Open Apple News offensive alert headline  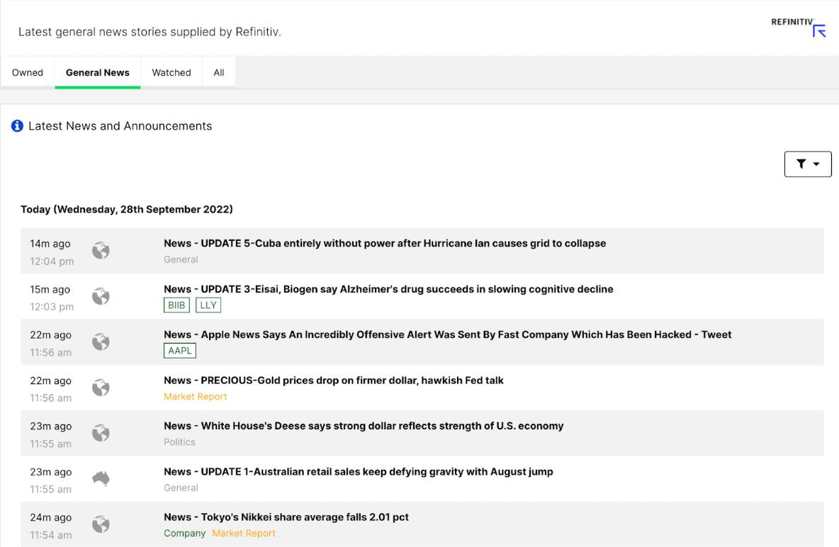[447, 334]
